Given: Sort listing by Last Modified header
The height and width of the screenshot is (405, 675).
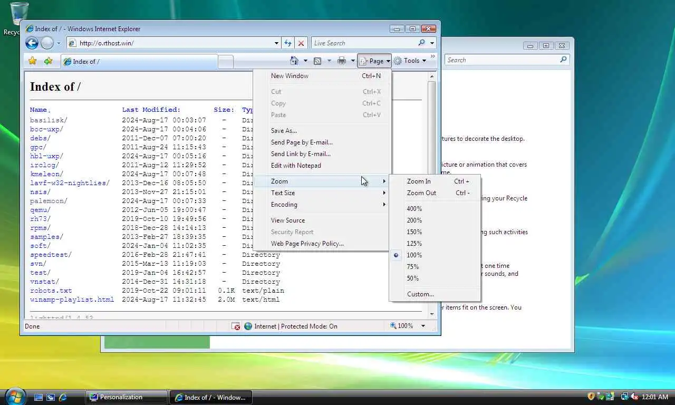Looking at the screenshot, I should pos(151,110).
